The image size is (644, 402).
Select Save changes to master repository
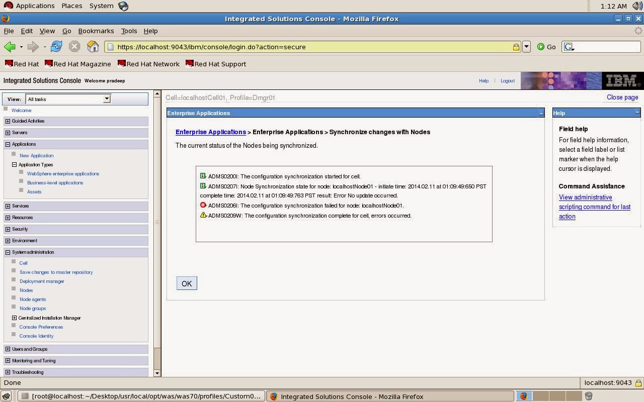coord(56,272)
